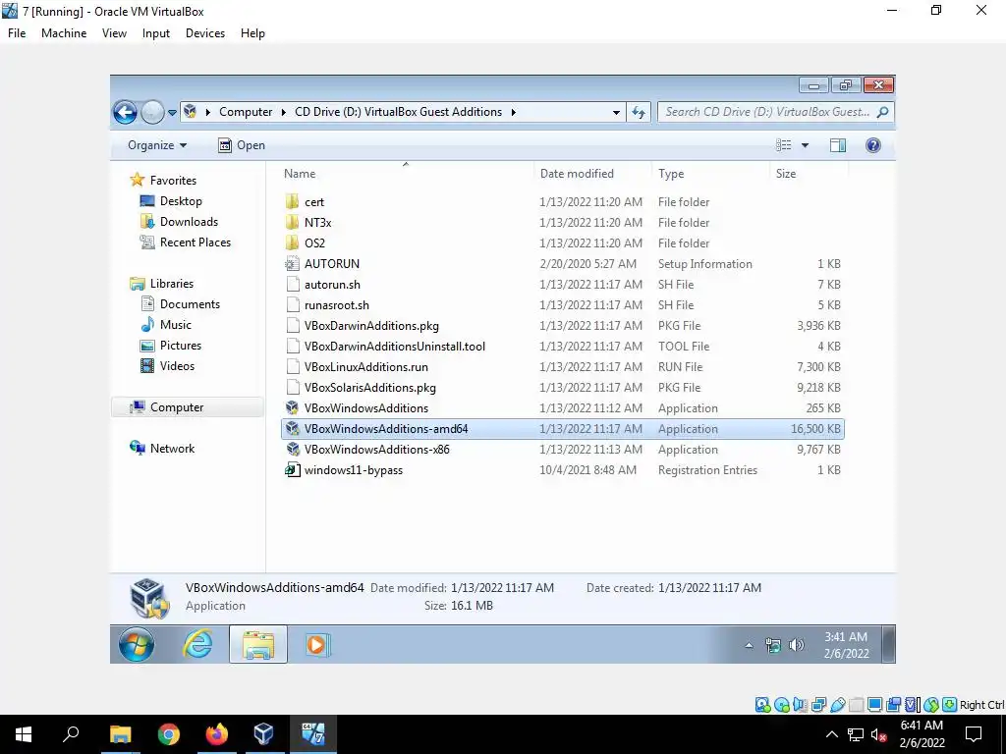Viewport: 1006px width, 754px height.
Task: Click Windows Explorer guest taskbar icon
Action: [258, 644]
